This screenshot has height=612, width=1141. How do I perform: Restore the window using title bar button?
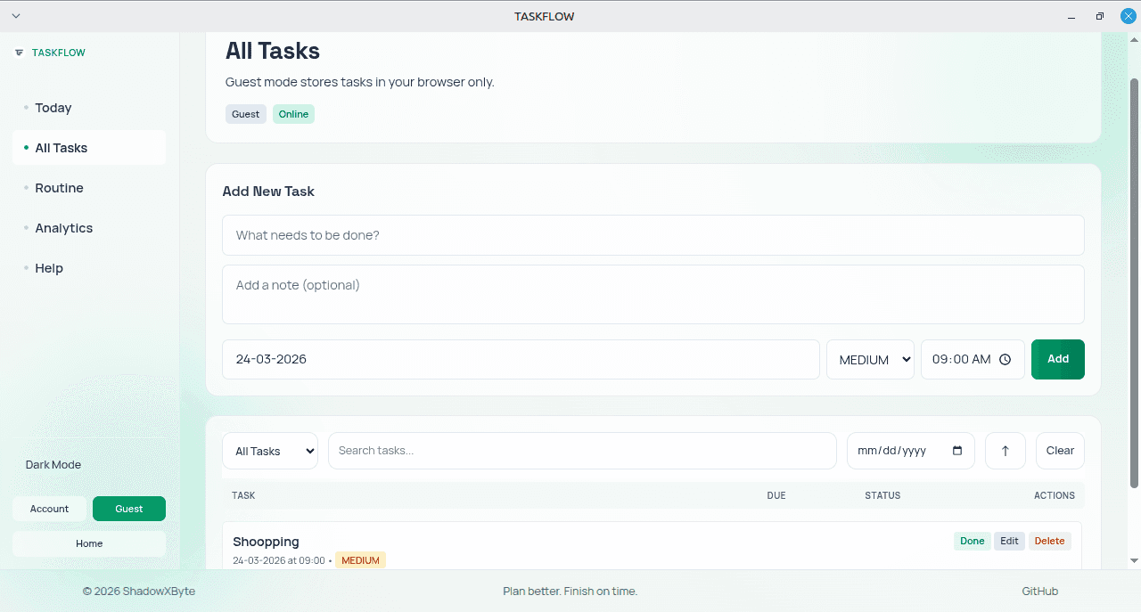(x=1100, y=16)
